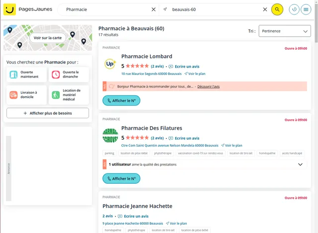Expand the 1 utilisateur aime chevron
The image size is (318, 233).
(300, 164)
